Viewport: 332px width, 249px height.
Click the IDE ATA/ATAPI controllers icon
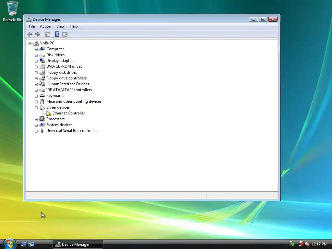[42, 90]
